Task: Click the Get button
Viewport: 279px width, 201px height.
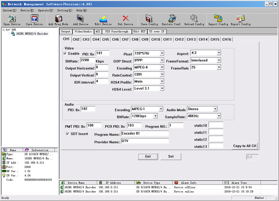Action: pos(148,156)
